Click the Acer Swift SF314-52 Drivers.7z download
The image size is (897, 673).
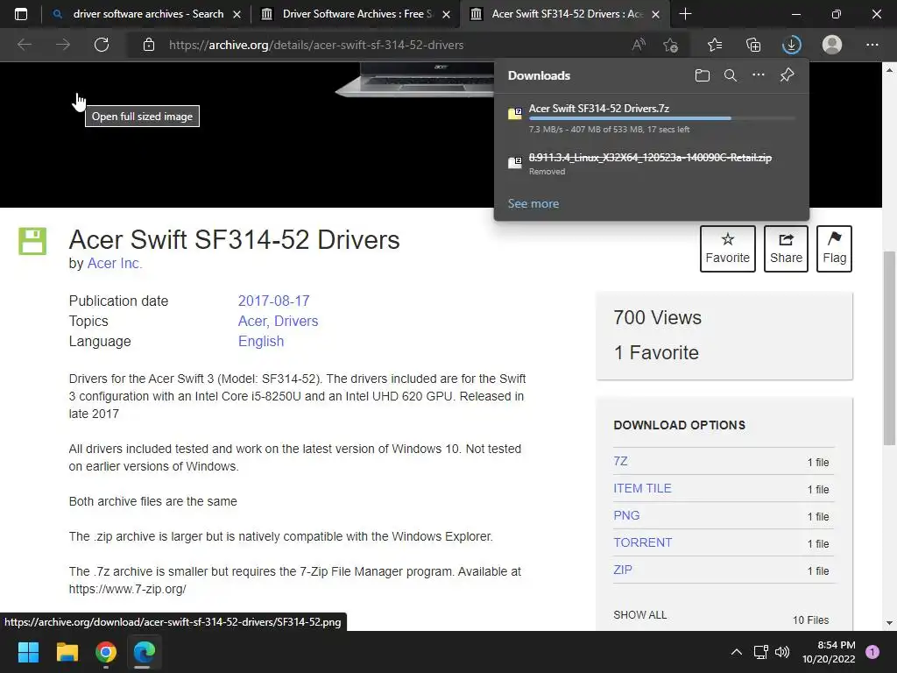pos(599,108)
